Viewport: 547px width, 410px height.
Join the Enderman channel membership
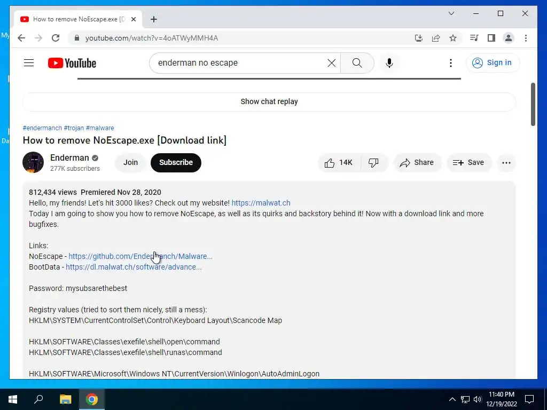click(x=130, y=162)
